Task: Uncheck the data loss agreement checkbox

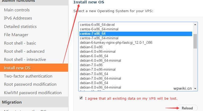Action: coord(81,98)
